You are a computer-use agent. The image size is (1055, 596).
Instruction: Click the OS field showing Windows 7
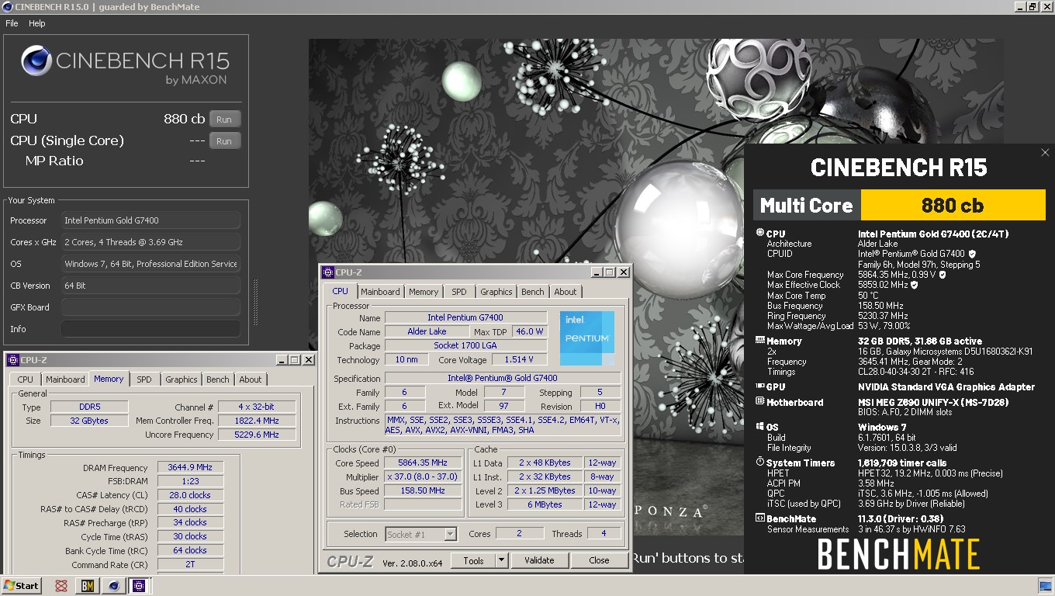pos(150,264)
